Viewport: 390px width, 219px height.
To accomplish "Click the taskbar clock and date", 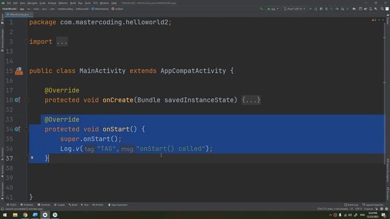I will click(x=373, y=215).
